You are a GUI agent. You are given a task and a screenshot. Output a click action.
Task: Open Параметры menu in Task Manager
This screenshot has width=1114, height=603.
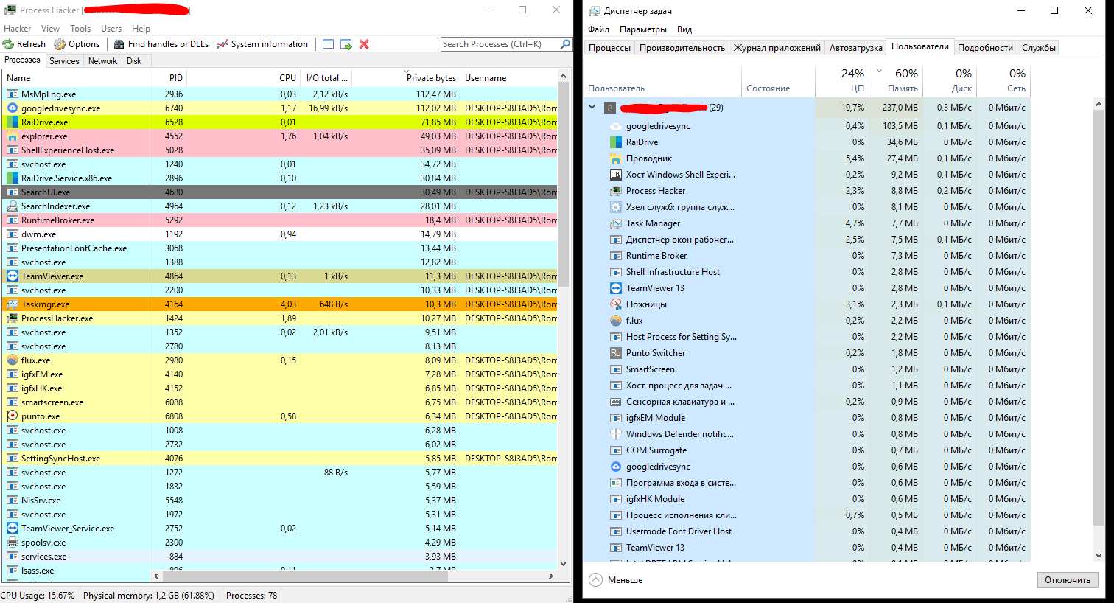[643, 29]
